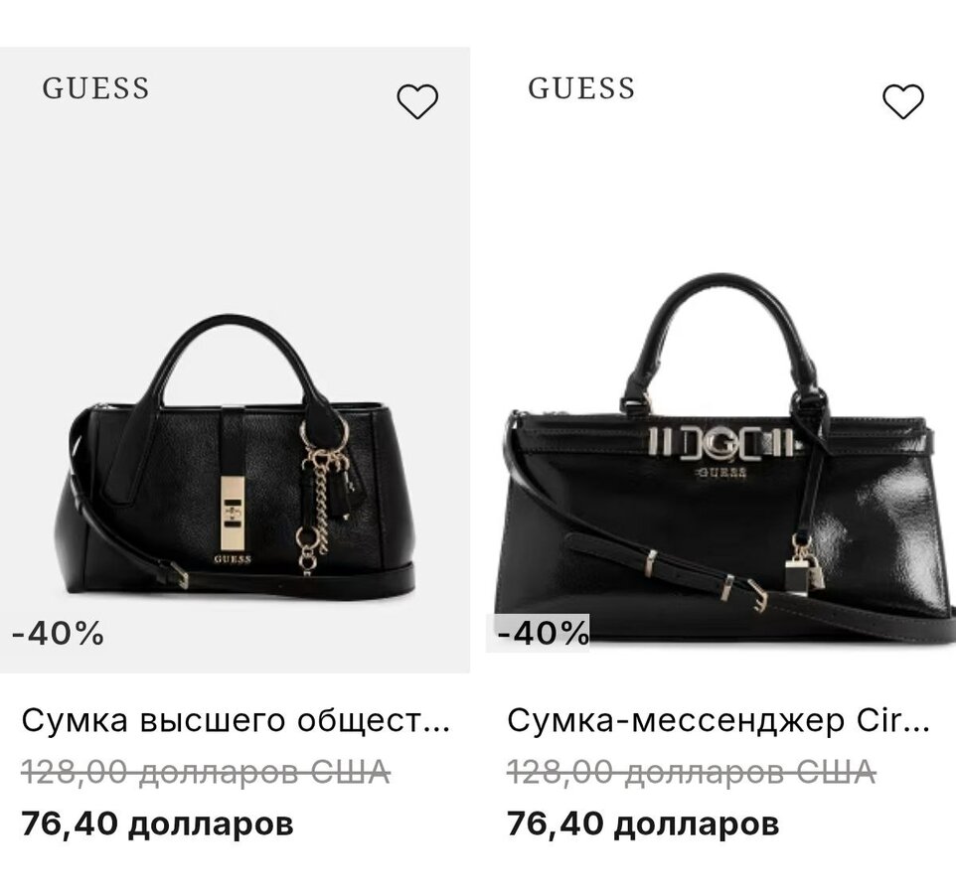Screen dimensions: 956x894
Task: Open product title 'Сумка-мессенджер Cir...'
Action: (x=718, y=720)
